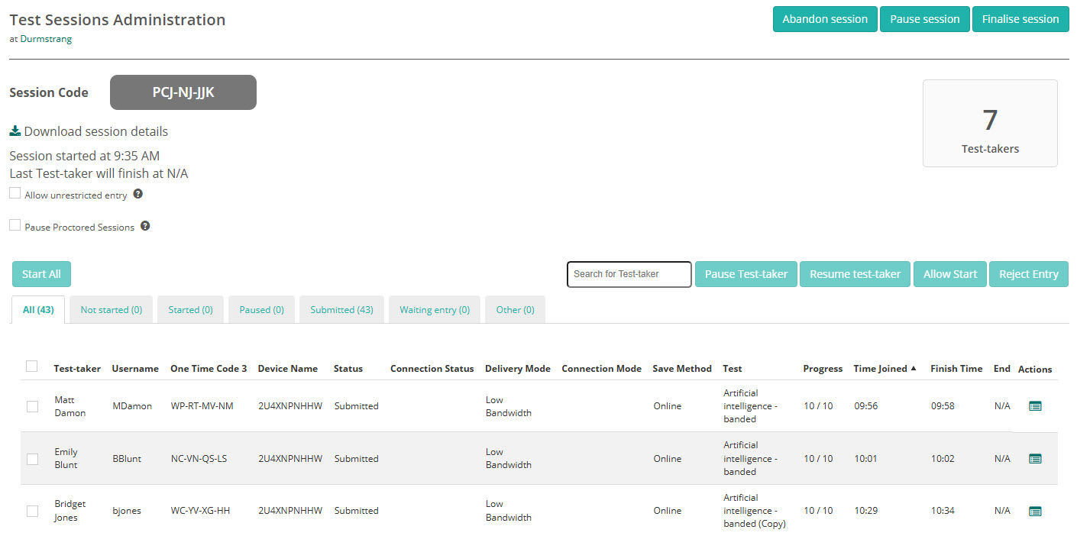The width and height of the screenshot is (1077, 536).
Task: Click the download icon for session details
Action: point(15,131)
